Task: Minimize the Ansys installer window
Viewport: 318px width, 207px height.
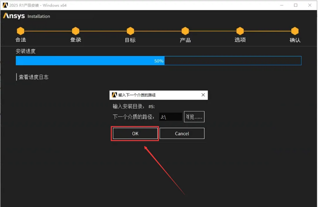Action: point(282,5)
